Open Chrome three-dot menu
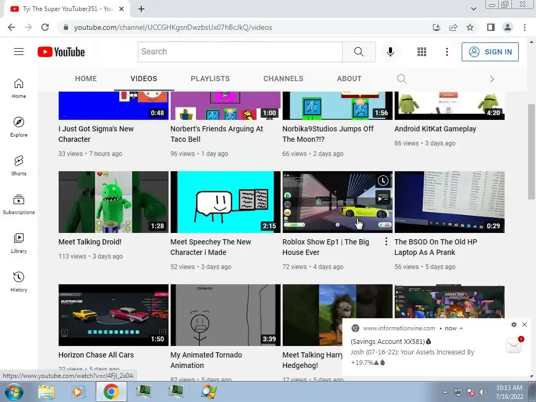The height and width of the screenshot is (402, 536). [524, 27]
